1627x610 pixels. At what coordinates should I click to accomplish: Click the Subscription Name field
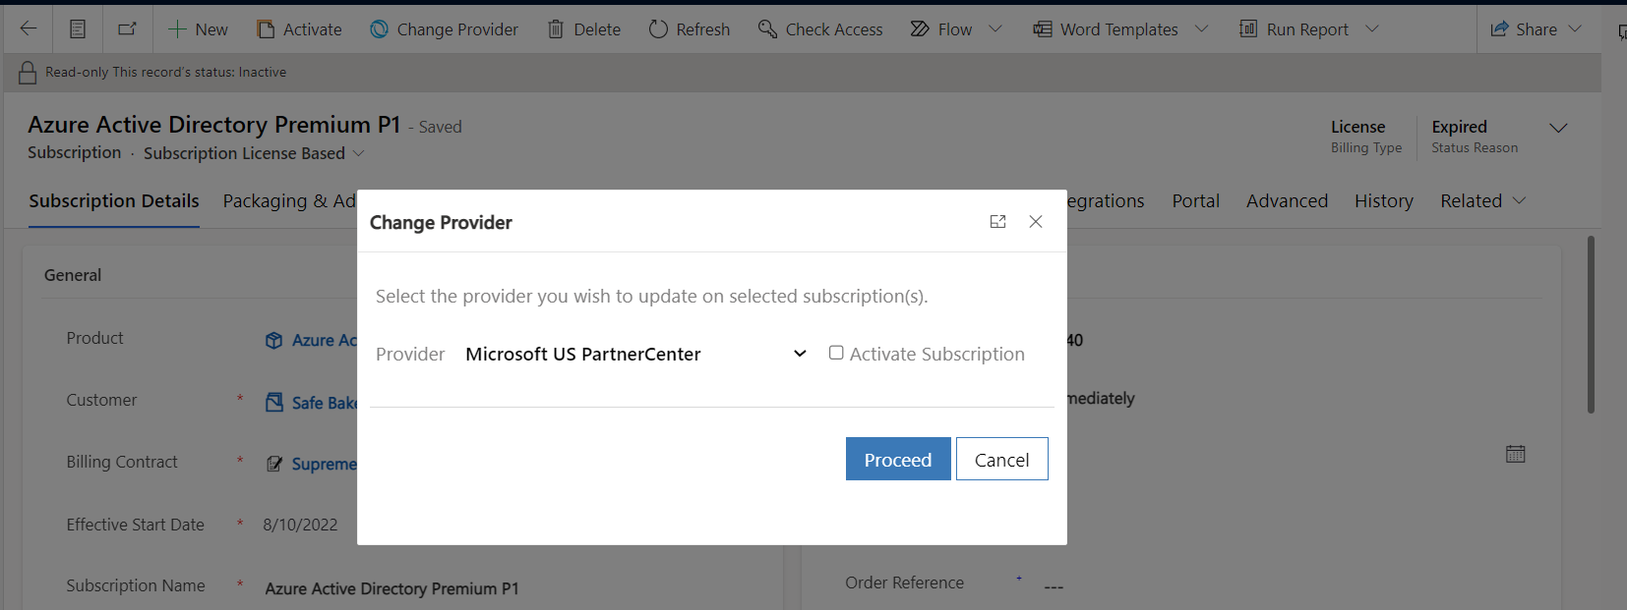click(x=392, y=588)
